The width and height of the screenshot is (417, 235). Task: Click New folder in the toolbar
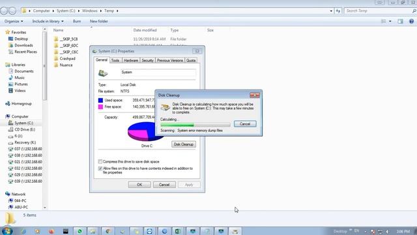click(x=98, y=22)
